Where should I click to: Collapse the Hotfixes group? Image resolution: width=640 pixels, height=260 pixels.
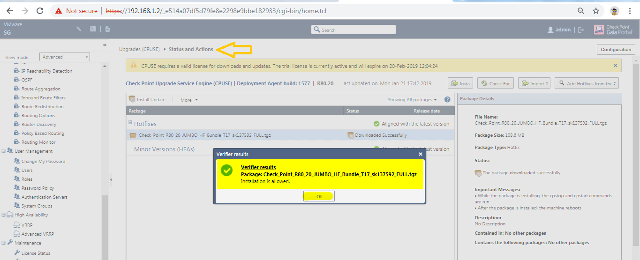130,123
